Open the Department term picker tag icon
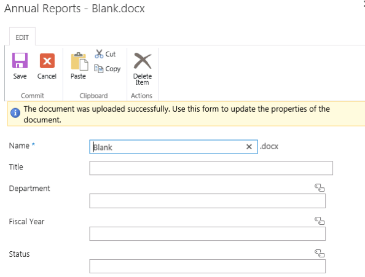This screenshot has height=277, width=365. pos(320,187)
